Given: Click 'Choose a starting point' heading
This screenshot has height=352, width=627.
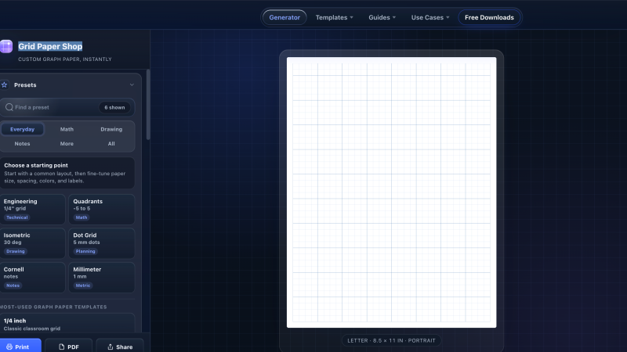Looking at the screenshot, I should click(x=36, y=165).
